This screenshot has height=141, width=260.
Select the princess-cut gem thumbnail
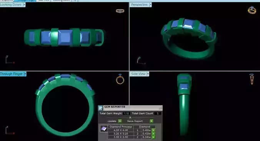tap(104, 128)
